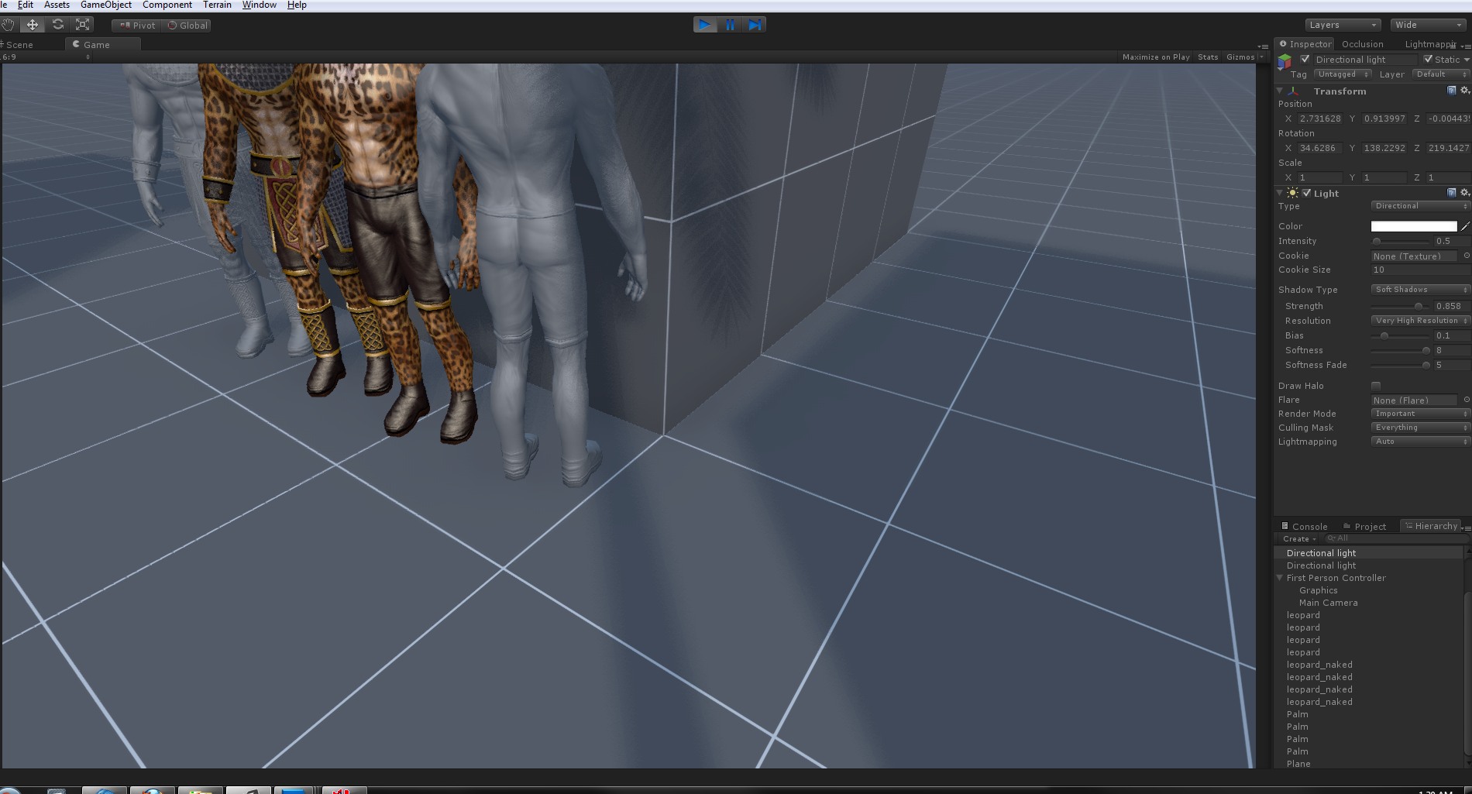The width and height of the screenshot is (1472, 794).
Task: Enable Draw Halo
Action: tap(1376, 385)
